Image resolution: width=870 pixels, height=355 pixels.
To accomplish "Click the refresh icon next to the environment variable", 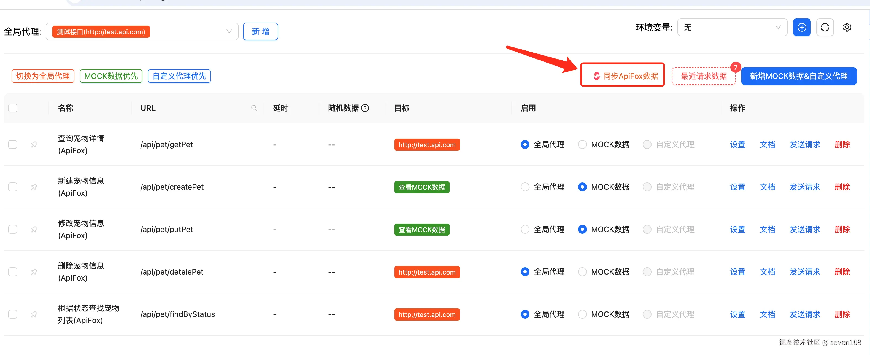I will point(825,27).
